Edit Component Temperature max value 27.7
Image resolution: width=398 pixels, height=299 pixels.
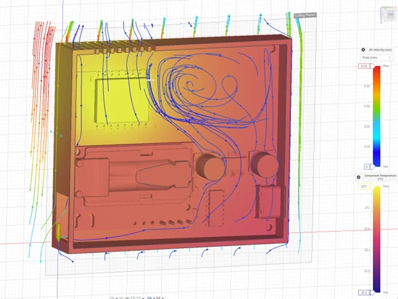point(364,187)
